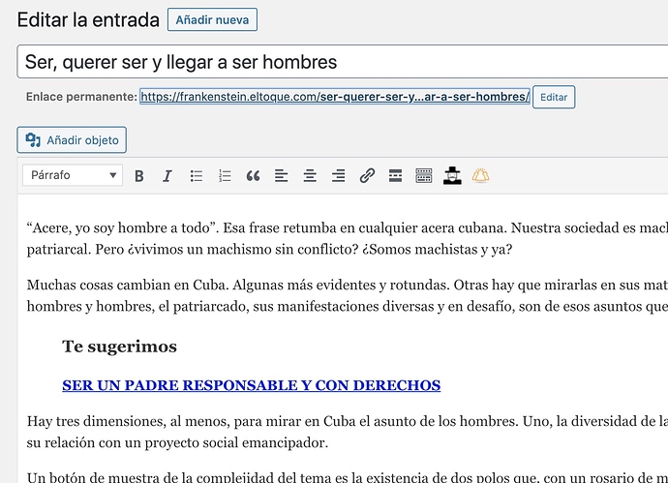
Task: Apply blockquote formatting
Action: click(x=253, y=175)
